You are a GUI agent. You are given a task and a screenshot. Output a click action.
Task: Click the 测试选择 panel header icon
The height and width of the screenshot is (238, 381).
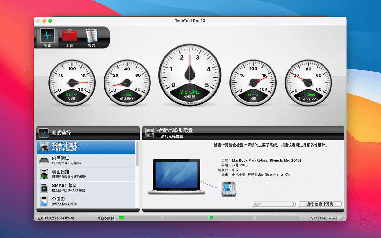click(x=43, y=133)
